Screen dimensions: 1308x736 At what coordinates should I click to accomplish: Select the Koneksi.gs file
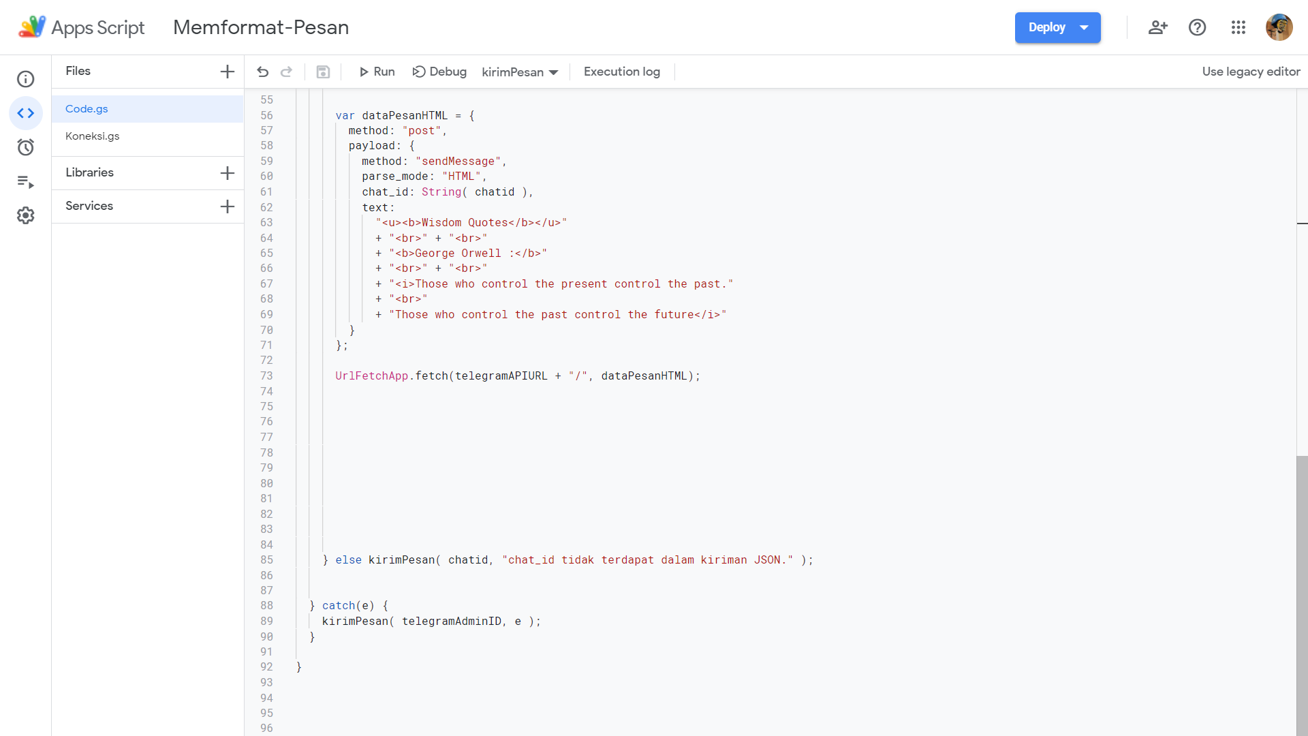coord(93,136)
